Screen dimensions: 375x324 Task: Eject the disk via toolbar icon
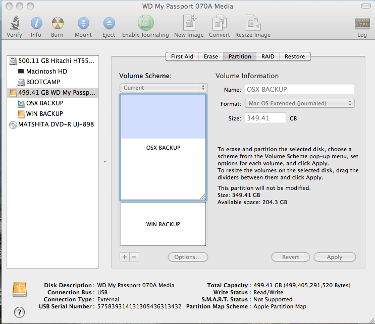pyautogui.click(x=109, y=23)
